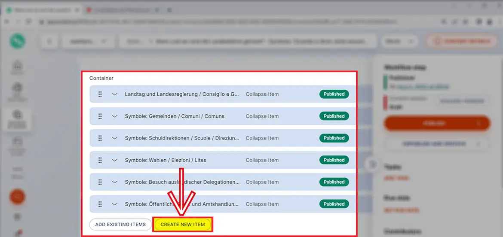The height and width of the screenshot is (237, 503).
Task: Select drag handle of Symbole: Besuch ausländischer row
Action: pos(100,182)
